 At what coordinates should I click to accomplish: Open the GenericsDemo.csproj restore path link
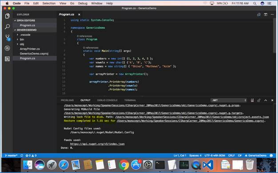[191, 121]
